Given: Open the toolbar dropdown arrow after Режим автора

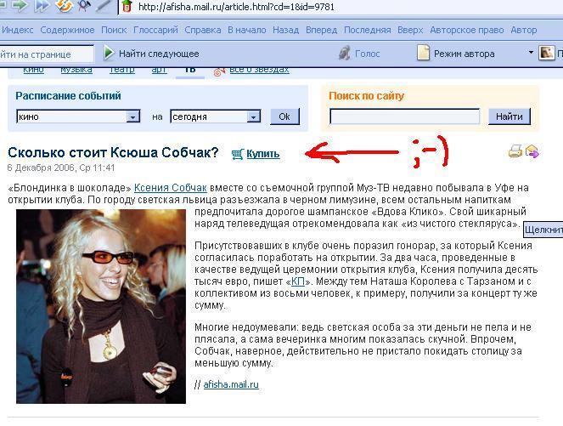Looking at the screenshot, I should [x=531, y=53].
